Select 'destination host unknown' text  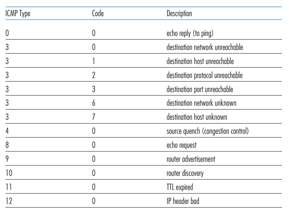click(x=197, y=117)
